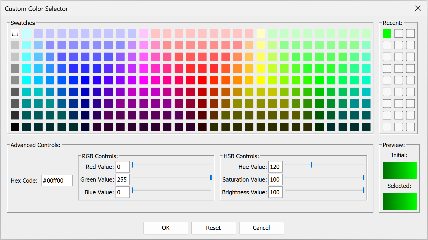Click the Initial green preview box
Image resolution: width=428 pixels, height=240 pixels.
click(x=400, y=170)
